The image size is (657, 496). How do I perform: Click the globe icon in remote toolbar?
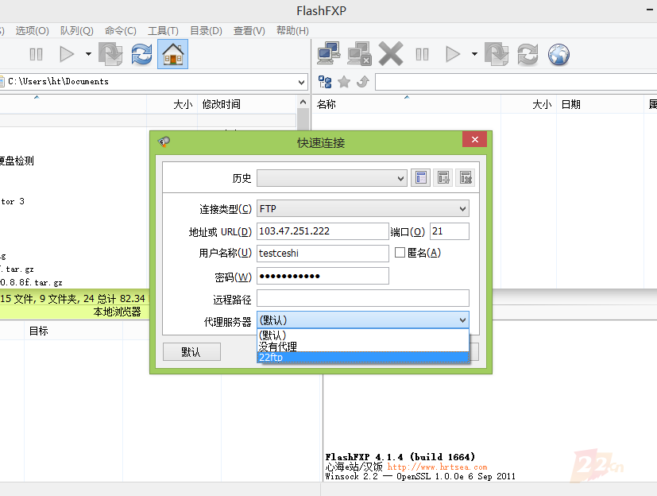tap(558, 55)
